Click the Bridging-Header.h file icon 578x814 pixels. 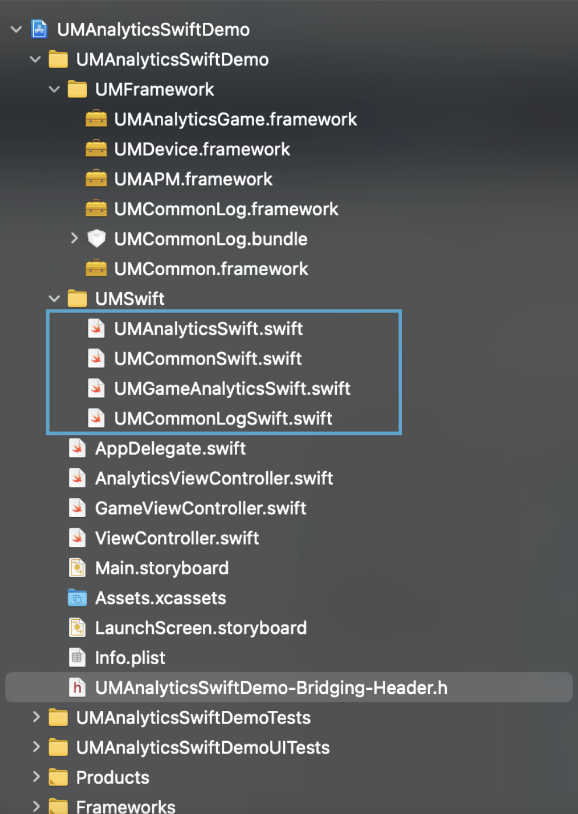(77, 687)
